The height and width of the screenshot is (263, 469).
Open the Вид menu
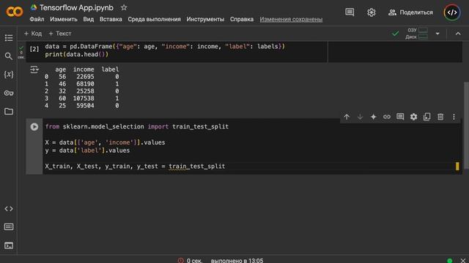[88, 20]
